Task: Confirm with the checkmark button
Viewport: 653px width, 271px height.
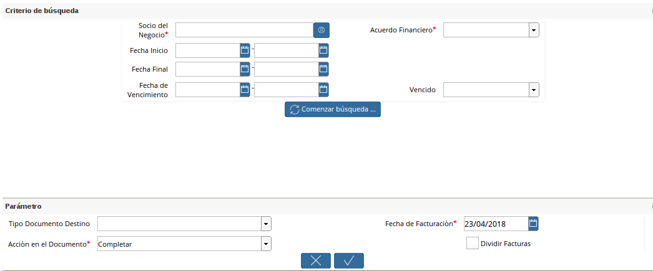Action: [349, 260]
